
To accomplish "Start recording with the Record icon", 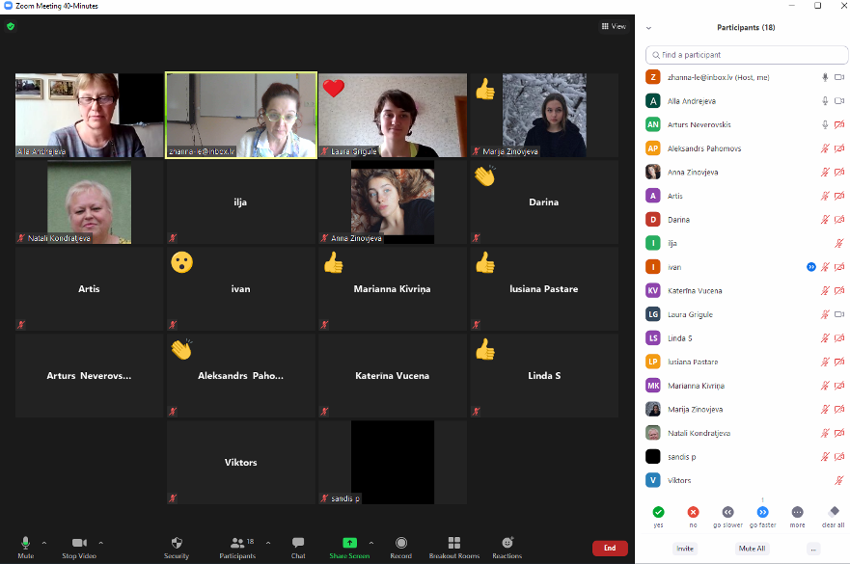I will pyautogui.click(x=400, y=546).
